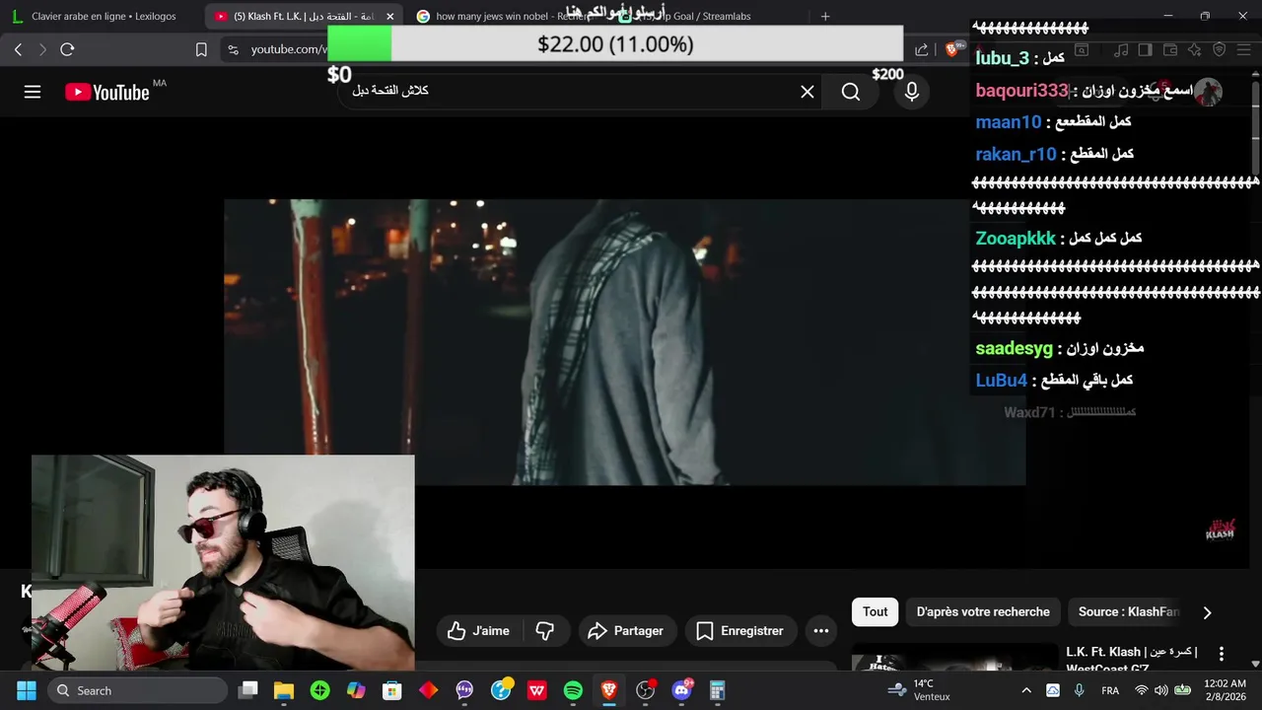The height and width of the screenshot is (710, 1262).
Task: Share the page via address bar share icon
Action: (x=922, y=49)
